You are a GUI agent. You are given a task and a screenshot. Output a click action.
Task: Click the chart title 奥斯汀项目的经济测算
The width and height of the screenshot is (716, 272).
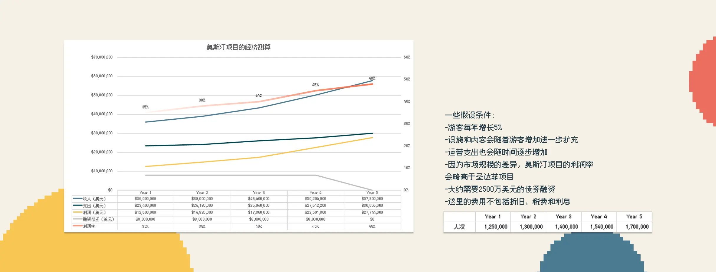pos(238,47)
